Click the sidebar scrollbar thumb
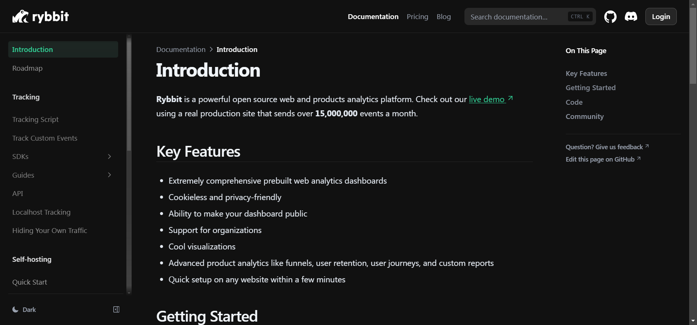Image resolution: width=697 pixels, height=325 pixels. click(x=129, y=93)
